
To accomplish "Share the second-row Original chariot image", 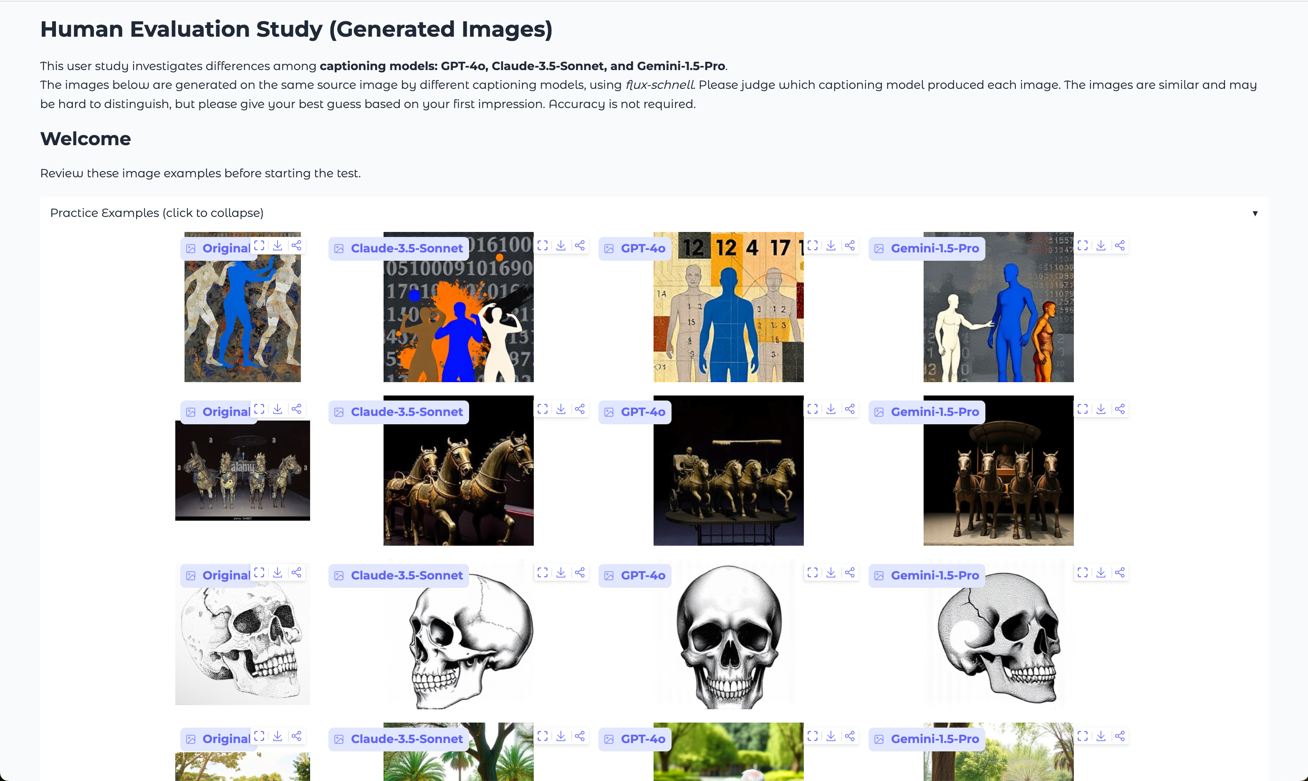I will point(296,409).
